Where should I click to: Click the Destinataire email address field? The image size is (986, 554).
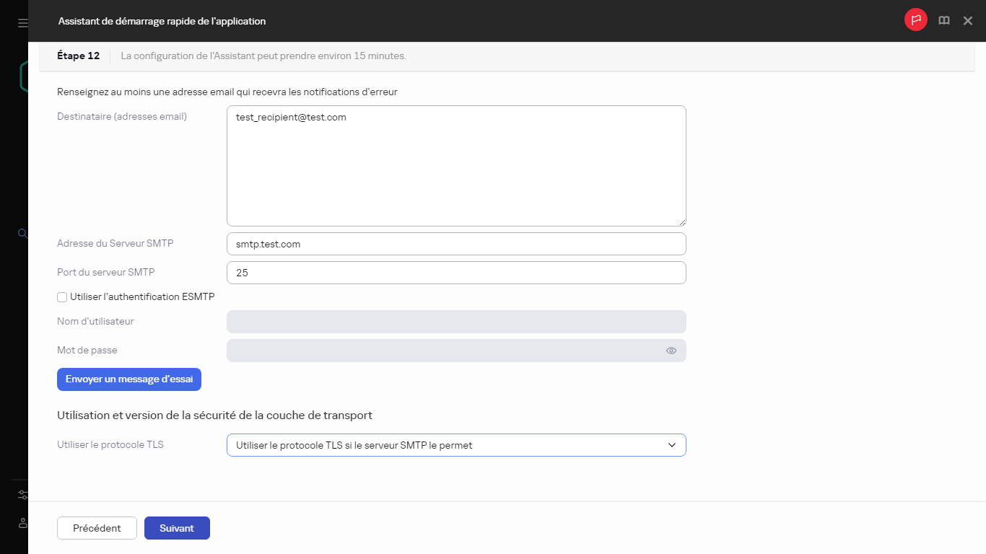click(x=456, y=165)
